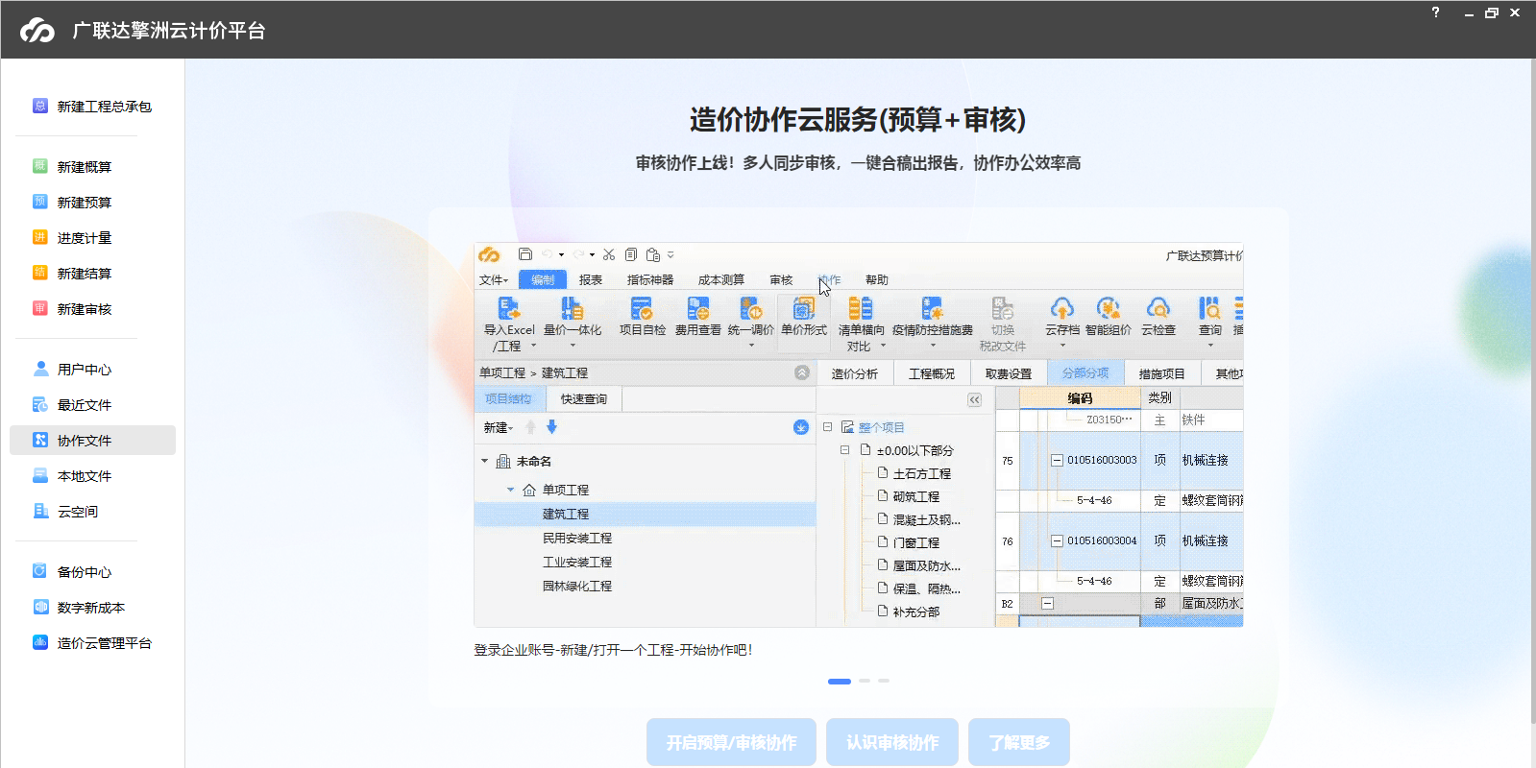Select the orange 进度计量 icon

40,237
